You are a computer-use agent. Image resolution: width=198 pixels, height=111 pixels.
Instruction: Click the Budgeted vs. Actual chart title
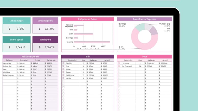(x=87, y=19)
